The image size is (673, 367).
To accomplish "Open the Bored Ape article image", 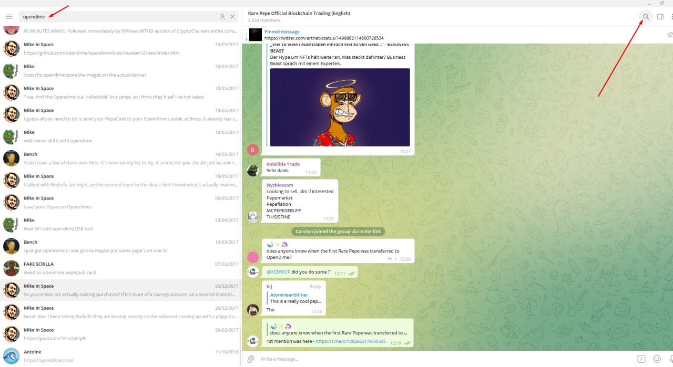I will click(340, 107).
